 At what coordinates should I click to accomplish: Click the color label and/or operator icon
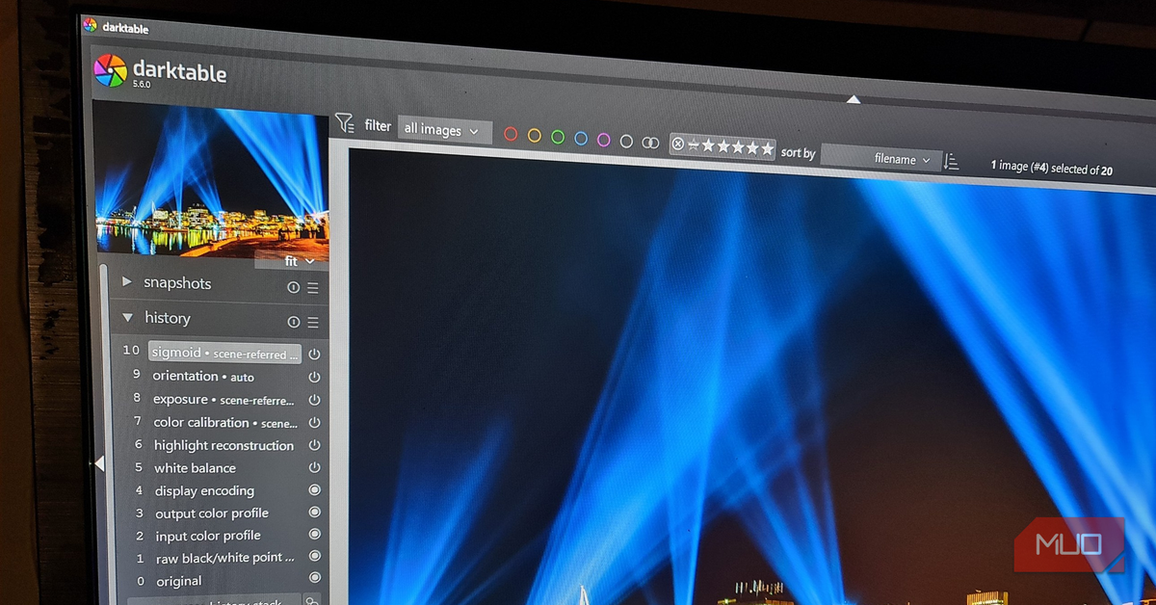click(x=650, y=143)
